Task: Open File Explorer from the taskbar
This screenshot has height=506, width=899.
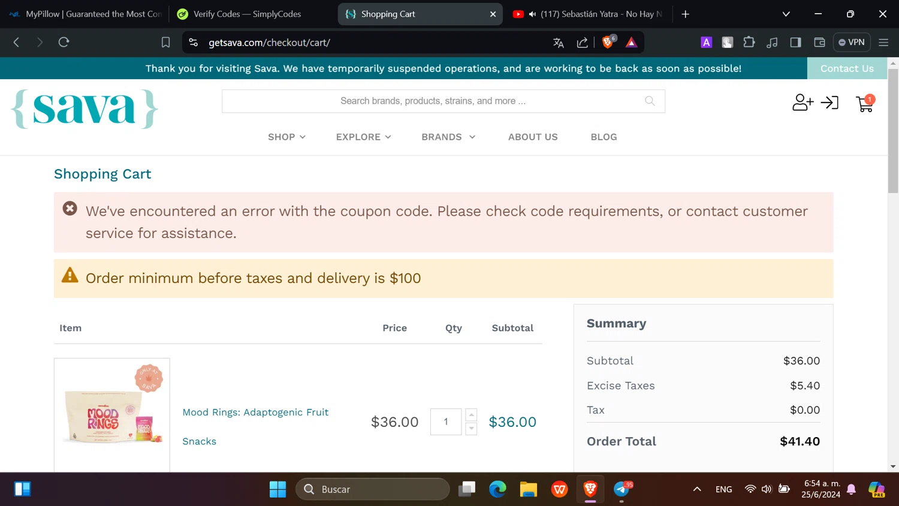Action: [528, 489]
